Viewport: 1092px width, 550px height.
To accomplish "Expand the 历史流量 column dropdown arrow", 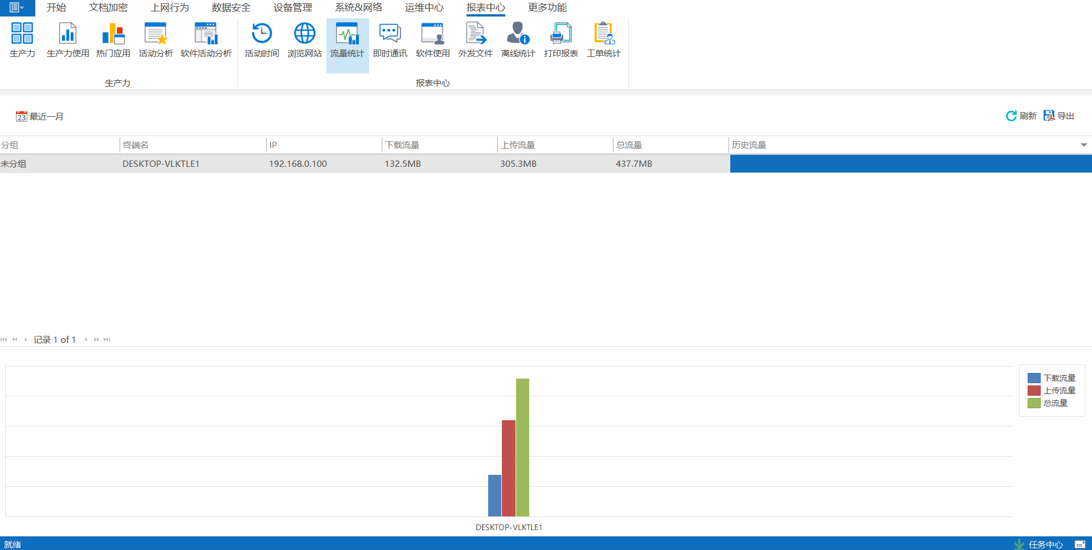I will 1083,145.
